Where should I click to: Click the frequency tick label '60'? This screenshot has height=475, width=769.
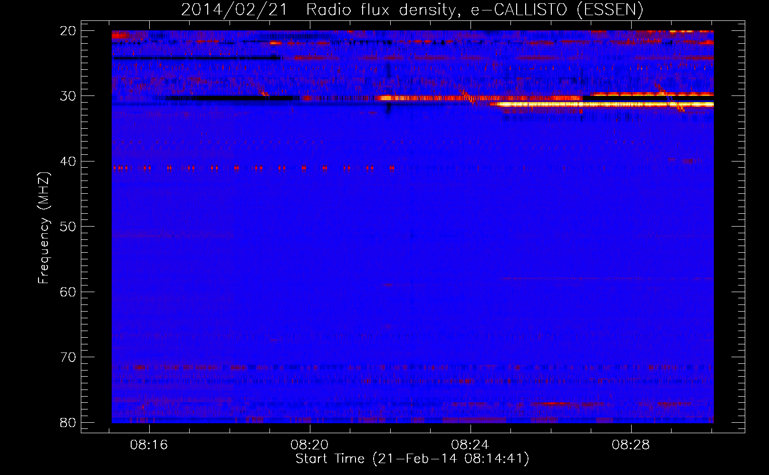(68, 292)
